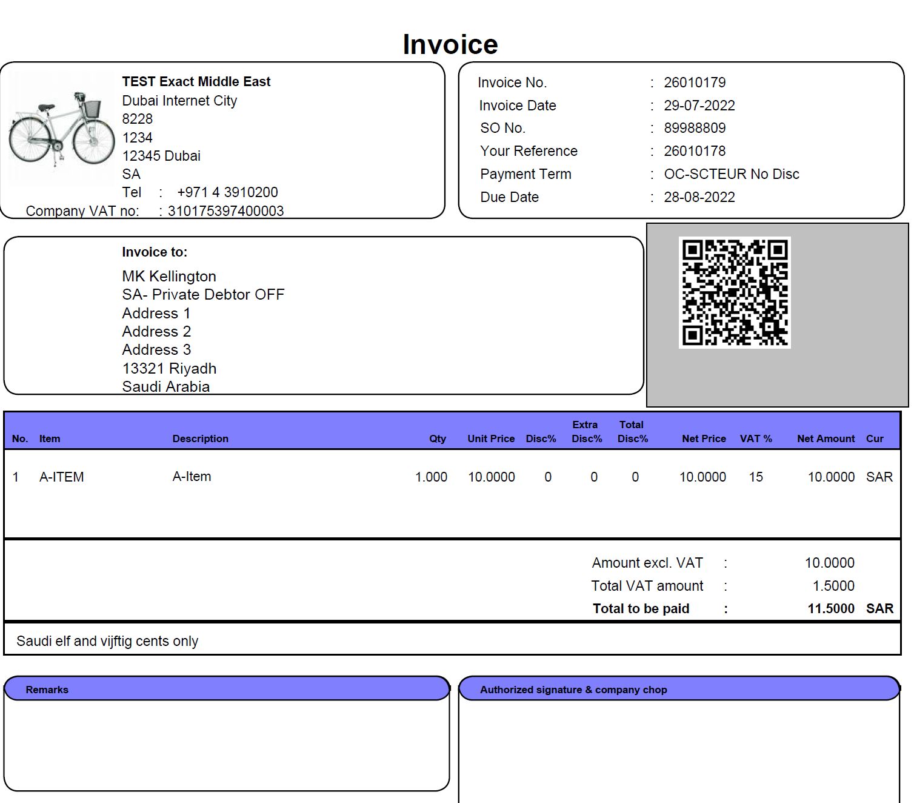Click Total VAT amount value 1.5000
The width and height of the screenshot is (914, 803).
[x=833, y=586]
